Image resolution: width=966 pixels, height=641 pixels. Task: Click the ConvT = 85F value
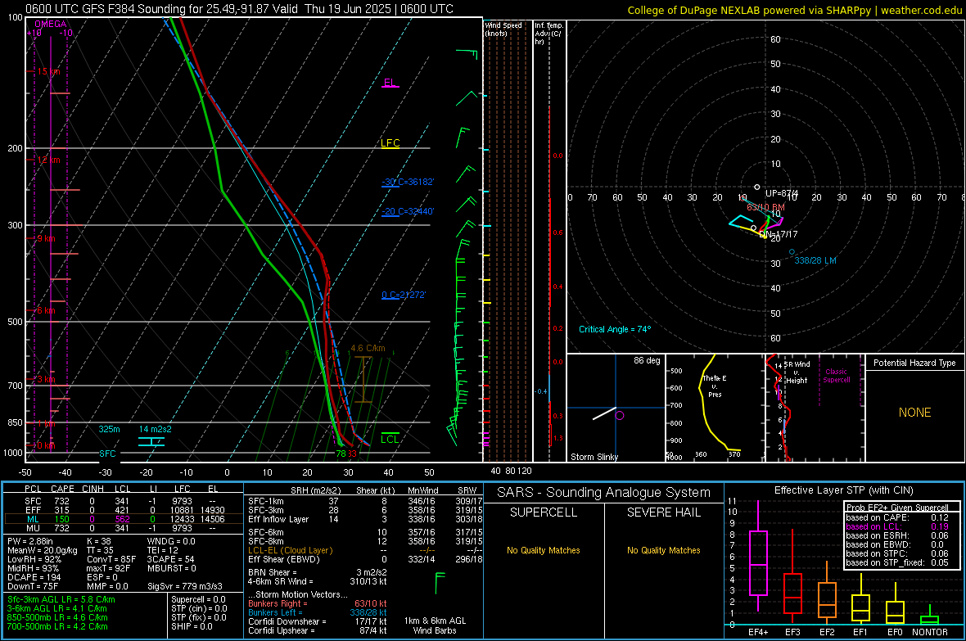pos(111,559)
